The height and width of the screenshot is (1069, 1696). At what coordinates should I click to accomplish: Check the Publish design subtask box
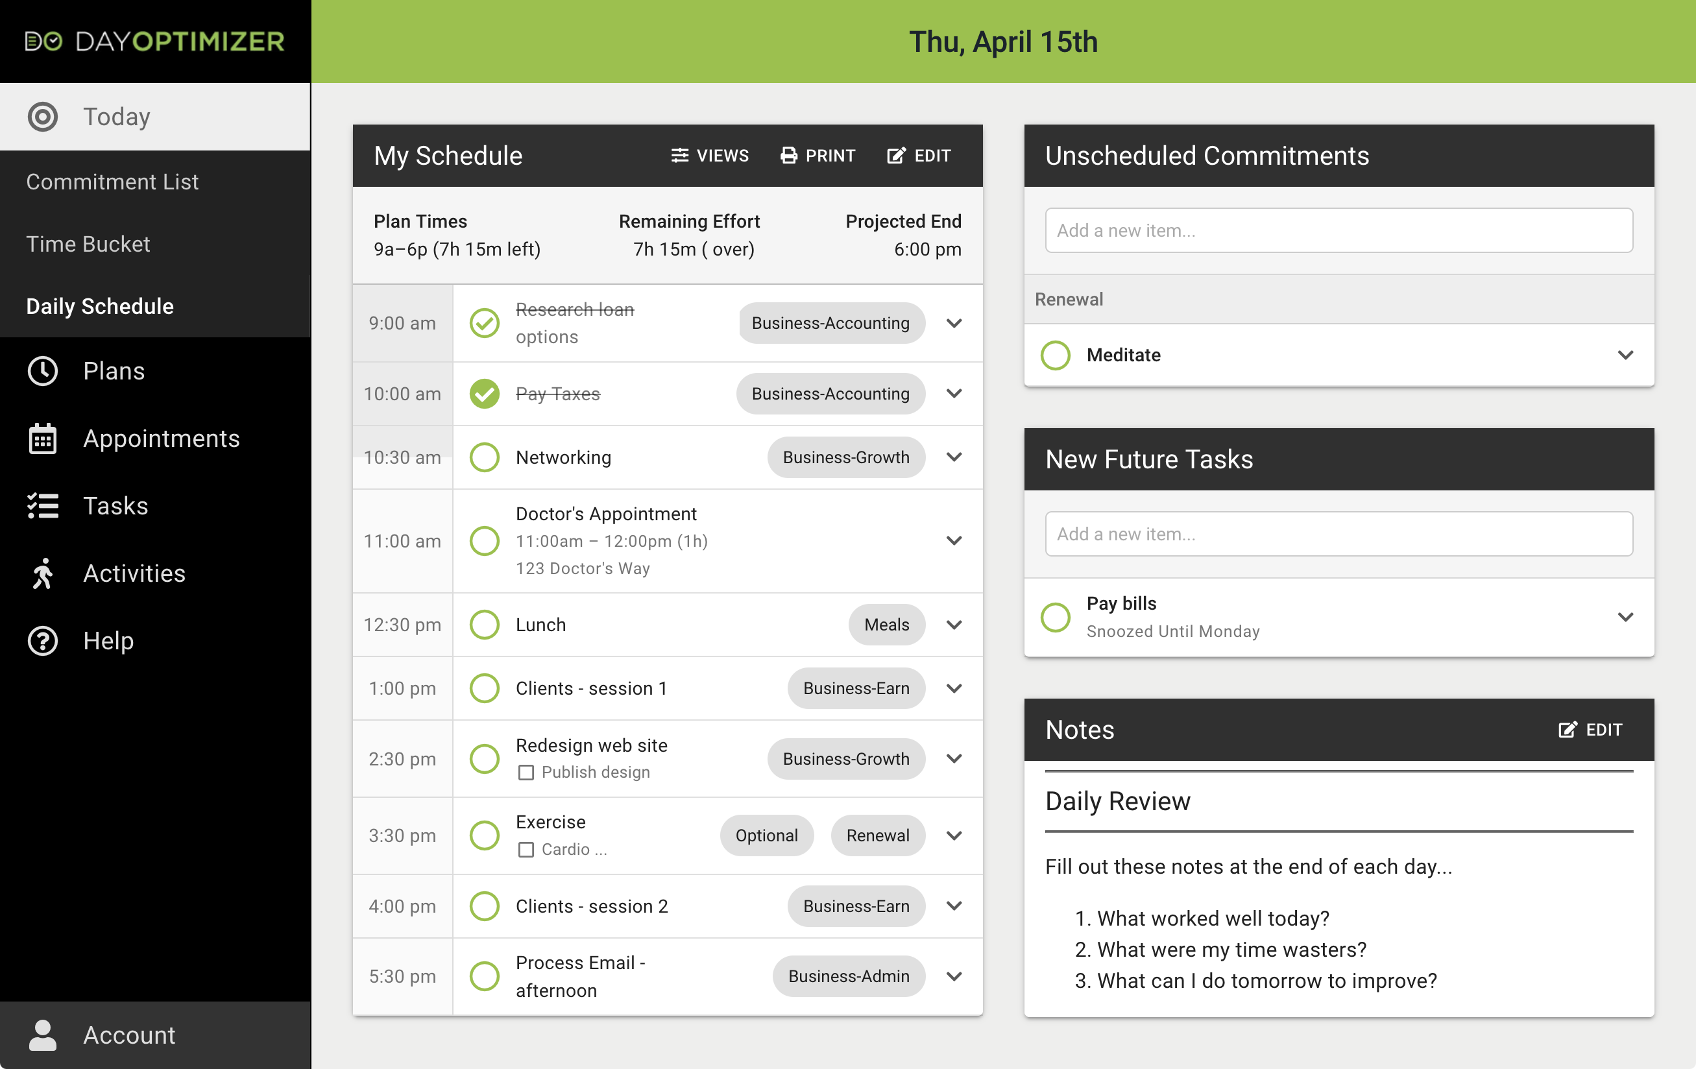[x=526, y=773]
